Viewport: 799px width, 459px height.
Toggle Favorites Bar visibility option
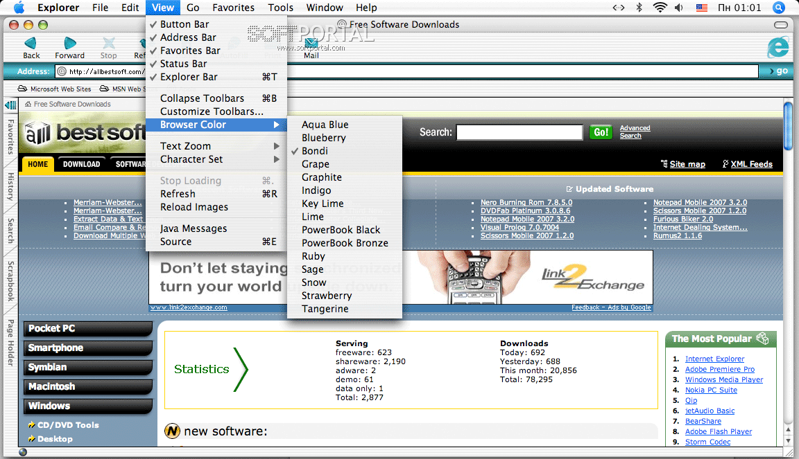tap(216, 51)
